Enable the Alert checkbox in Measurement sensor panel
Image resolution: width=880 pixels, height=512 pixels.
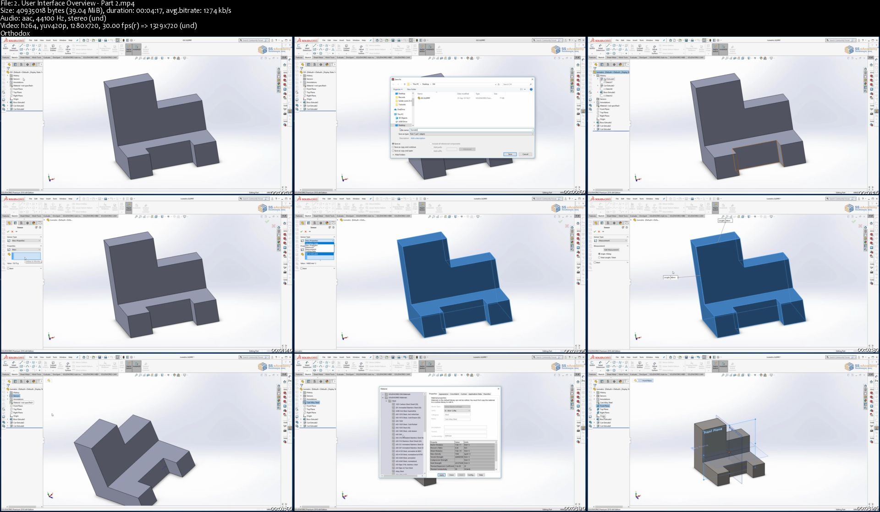click(x=595, y=263)
